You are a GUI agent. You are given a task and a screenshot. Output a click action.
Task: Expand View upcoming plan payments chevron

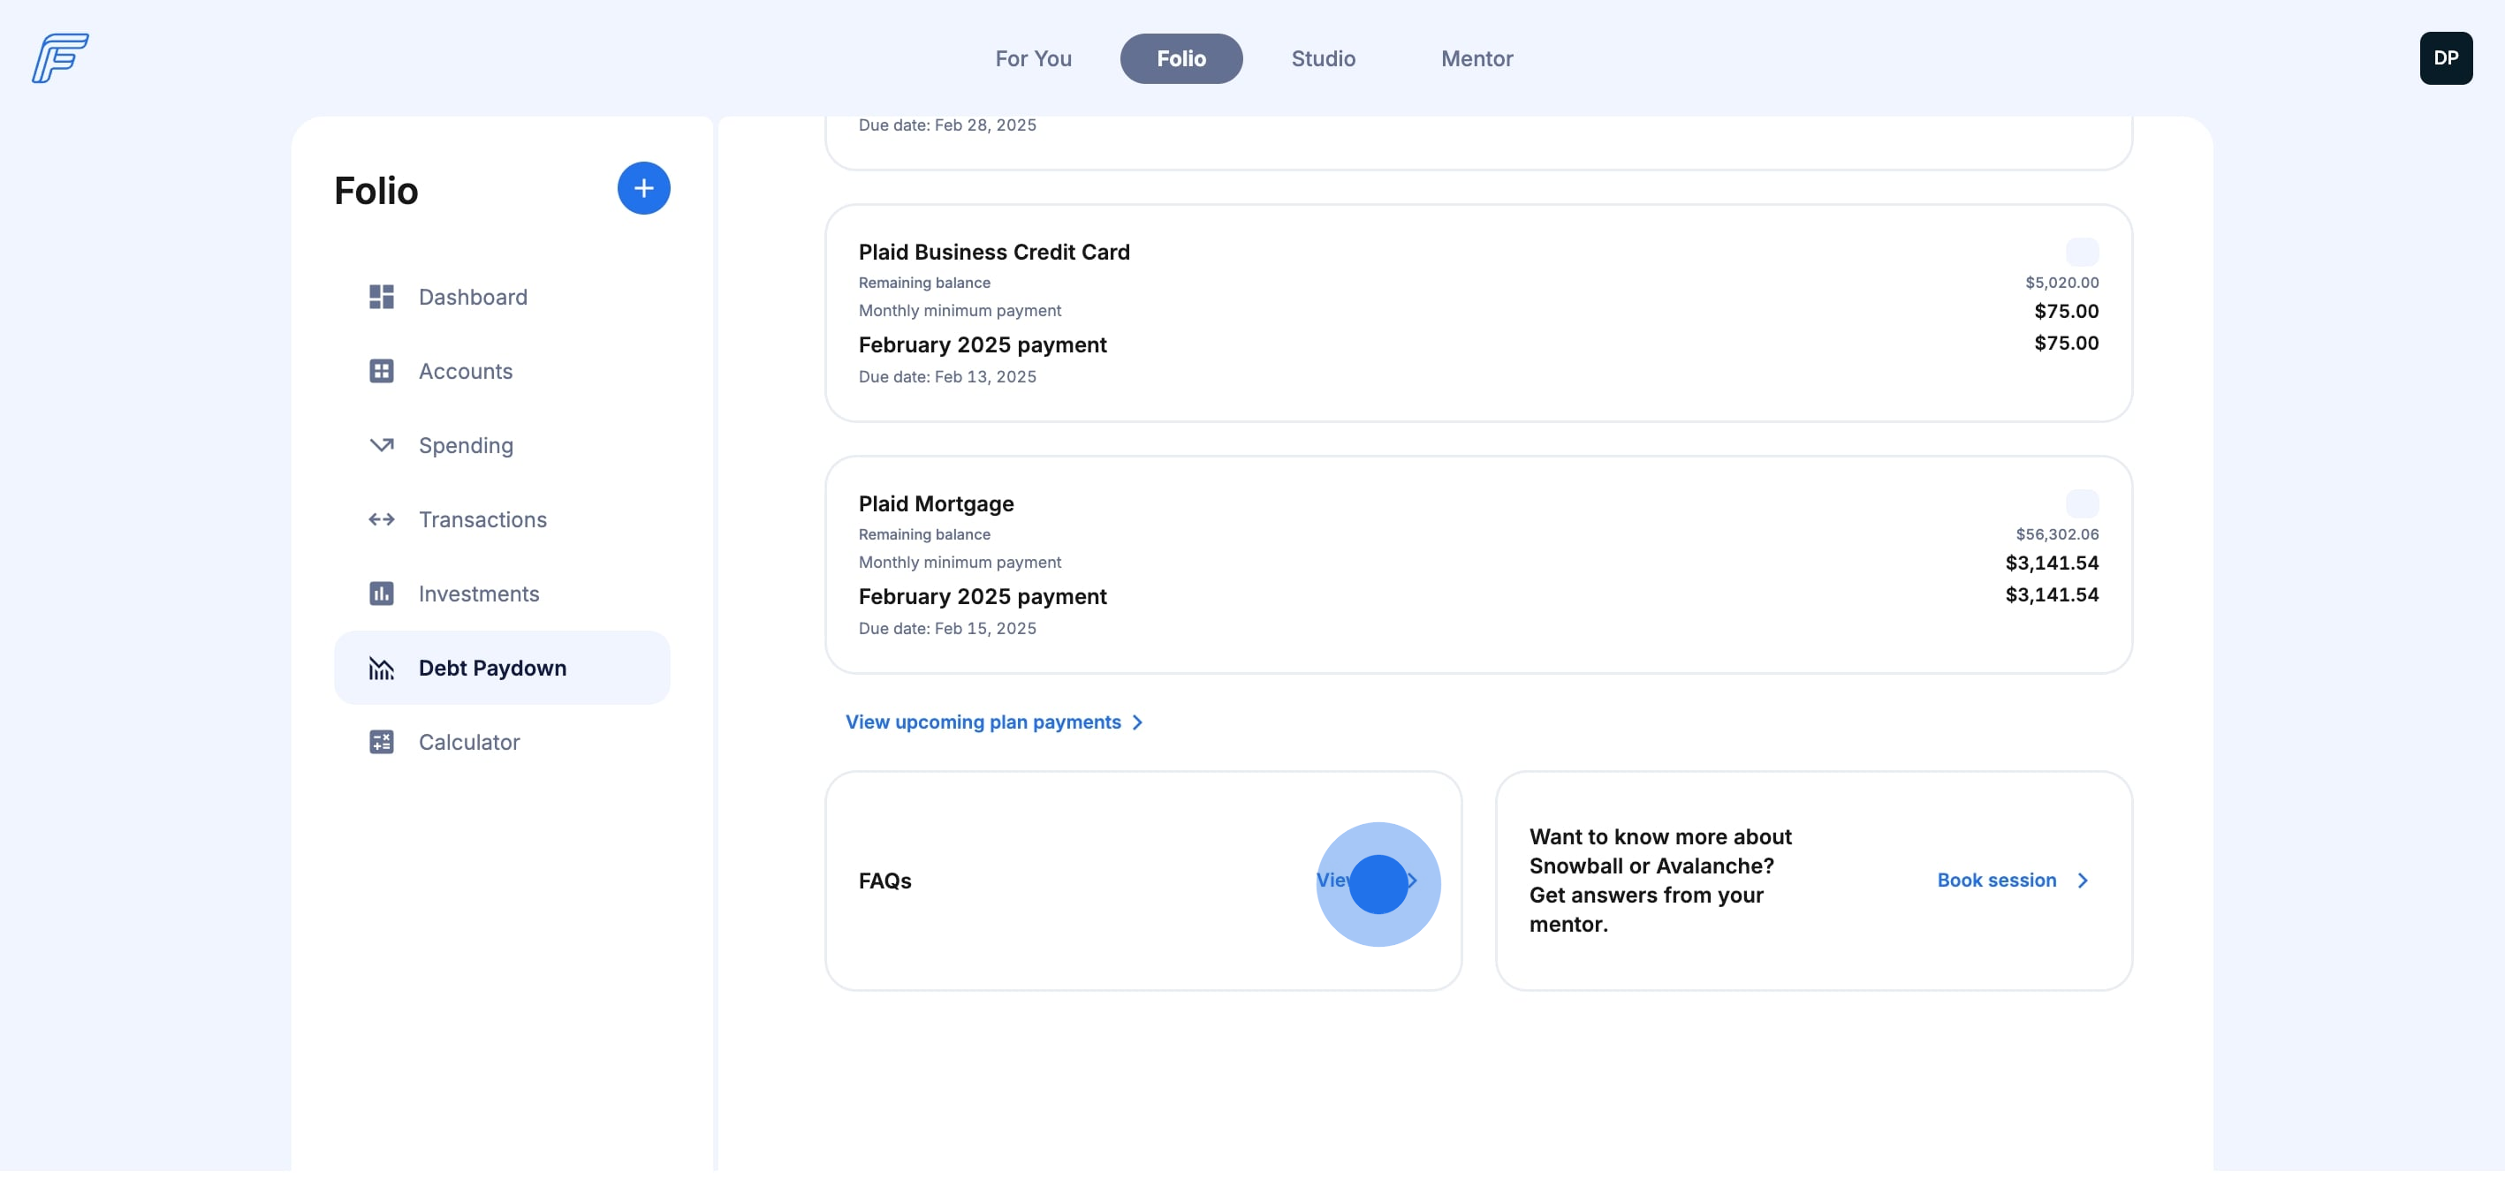coord(1138,722)
